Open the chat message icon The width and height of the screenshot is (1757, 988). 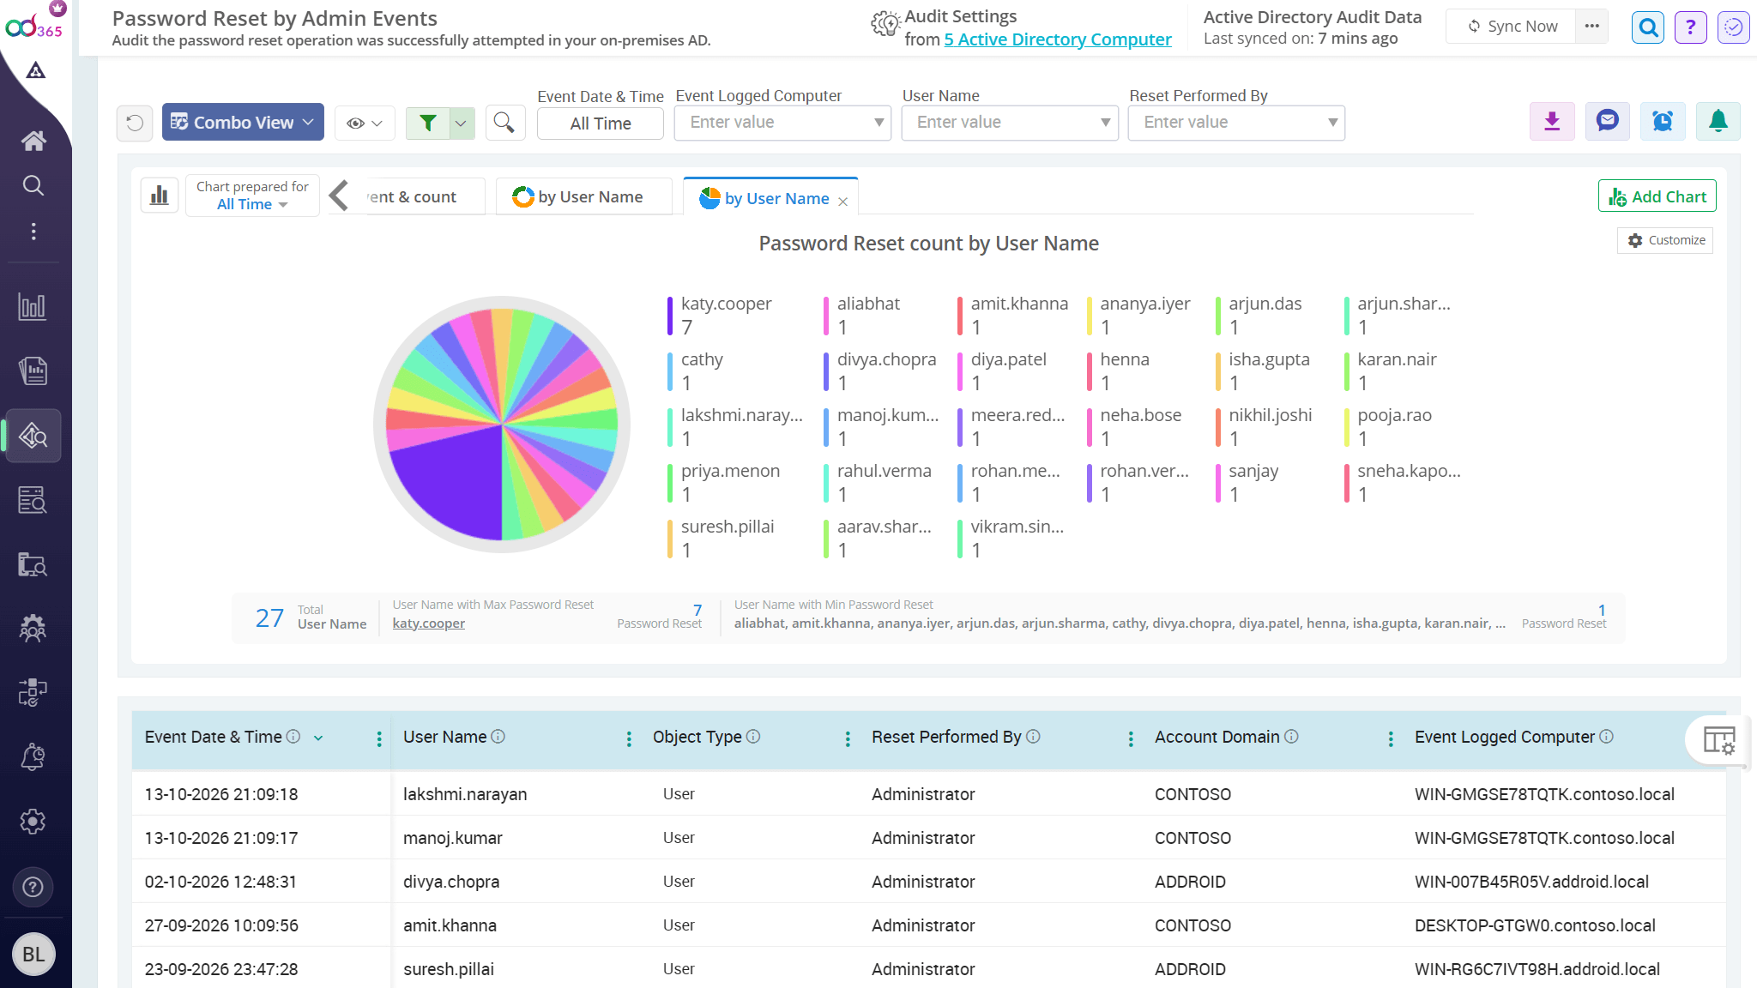(x=1607, y=122)
